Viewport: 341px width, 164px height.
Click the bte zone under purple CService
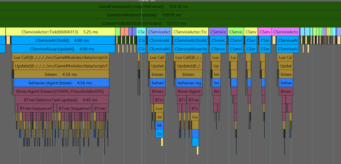click(216, 74)
